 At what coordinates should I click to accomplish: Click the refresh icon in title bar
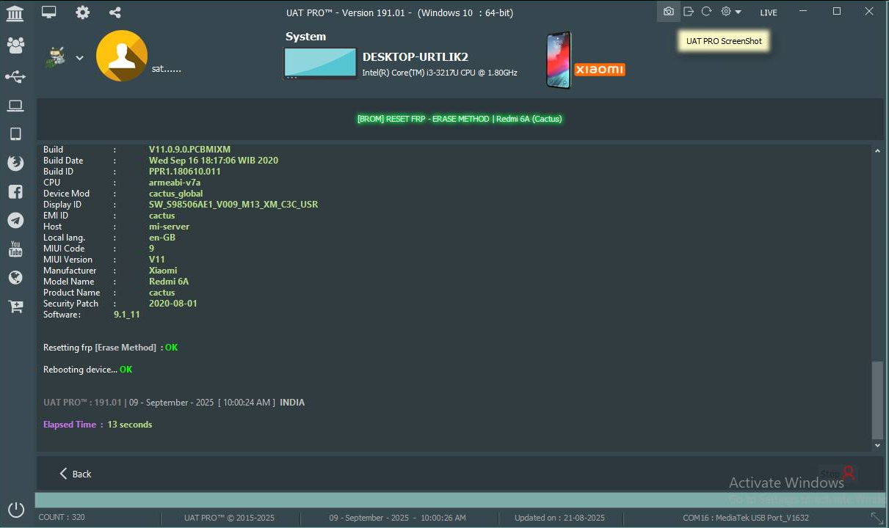pos(706,12)
